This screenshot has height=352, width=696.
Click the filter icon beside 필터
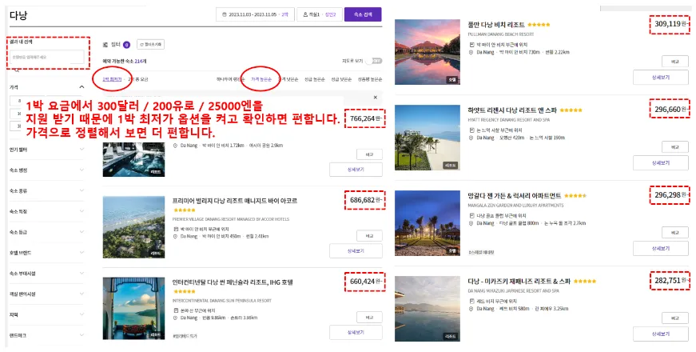[x=105, y=45]
